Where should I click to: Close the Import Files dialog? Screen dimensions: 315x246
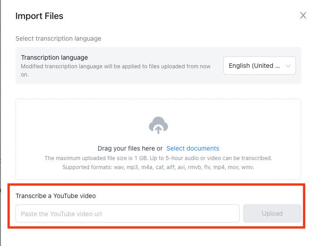pyautogui.click(x=303, y=15)
